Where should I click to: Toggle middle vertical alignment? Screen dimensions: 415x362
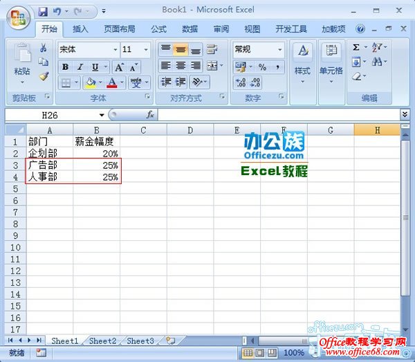point(181,49)
